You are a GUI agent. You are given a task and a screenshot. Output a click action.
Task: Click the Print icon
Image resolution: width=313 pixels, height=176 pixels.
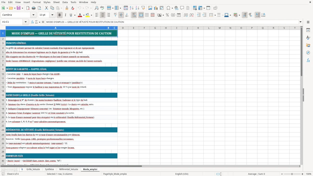click(x=34, y=8)
